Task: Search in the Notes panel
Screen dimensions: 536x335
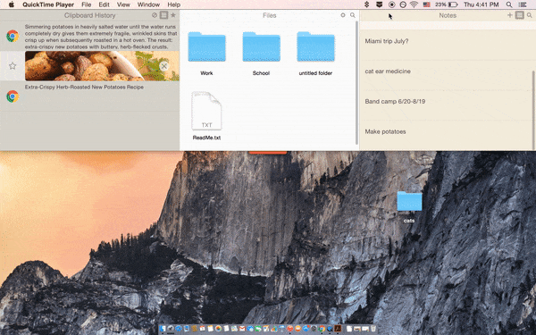Action: coord(529,15)
